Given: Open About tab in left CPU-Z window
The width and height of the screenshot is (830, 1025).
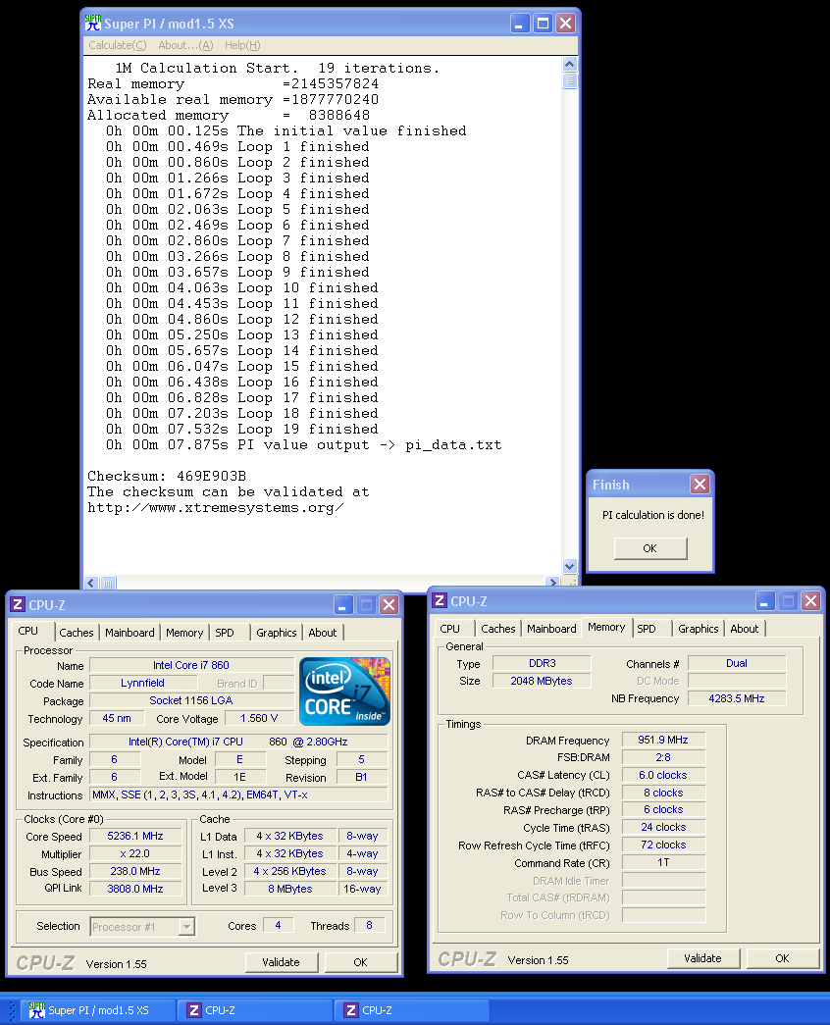Looking at the screenshot, I should point(323,633).
